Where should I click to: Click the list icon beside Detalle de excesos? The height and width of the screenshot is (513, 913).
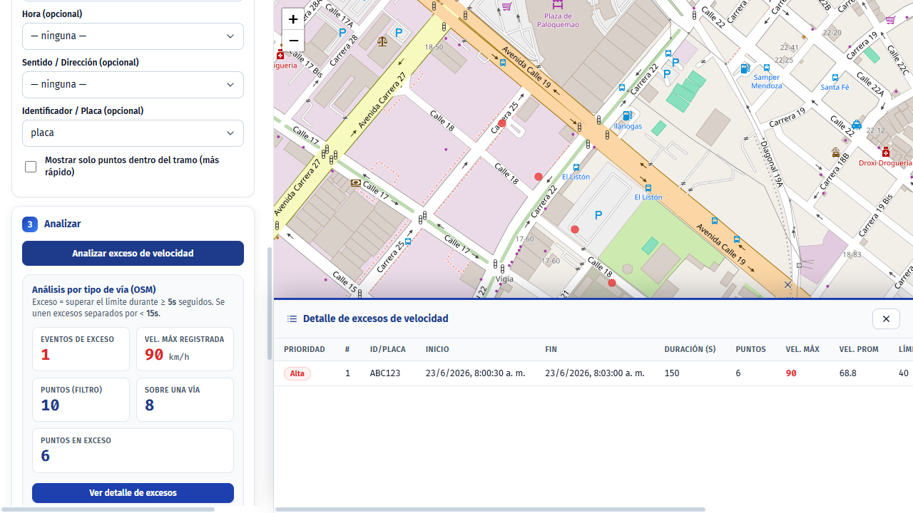[x=292, y=318]
